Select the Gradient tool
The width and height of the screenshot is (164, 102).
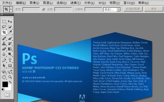coord(10,49)
